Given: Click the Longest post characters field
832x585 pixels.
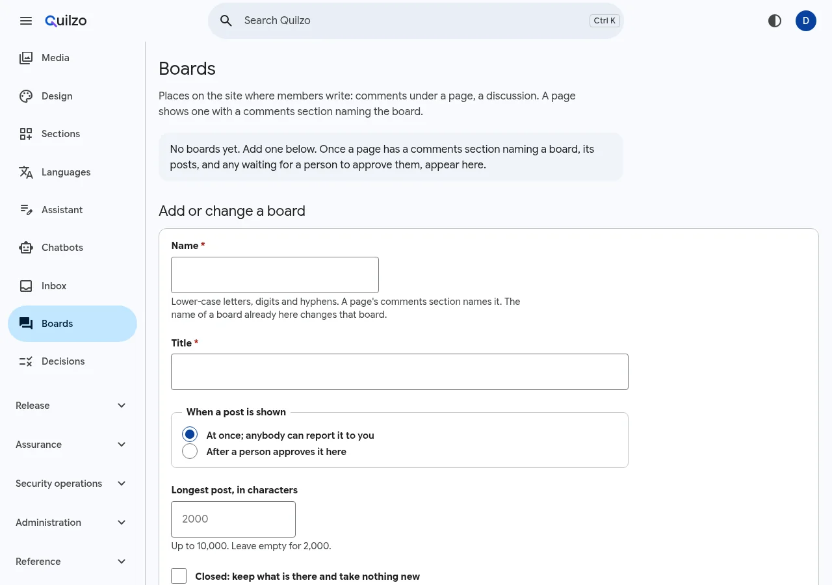Looking at the screenshot, I should (233, 519).
